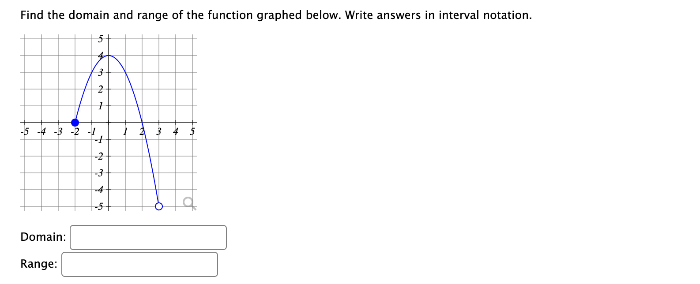Screen dimensions: 700x284
Task: Select the filled blue point at (-2, 0)
Action: point(75,123)
